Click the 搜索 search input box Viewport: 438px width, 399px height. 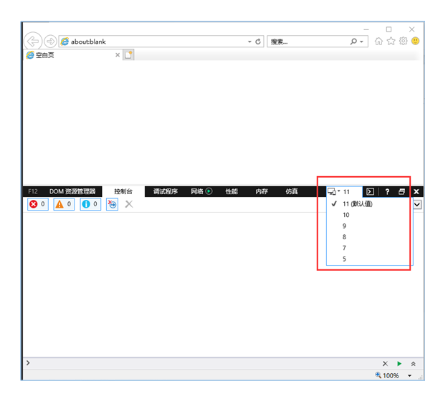click(x=308, y=42)
